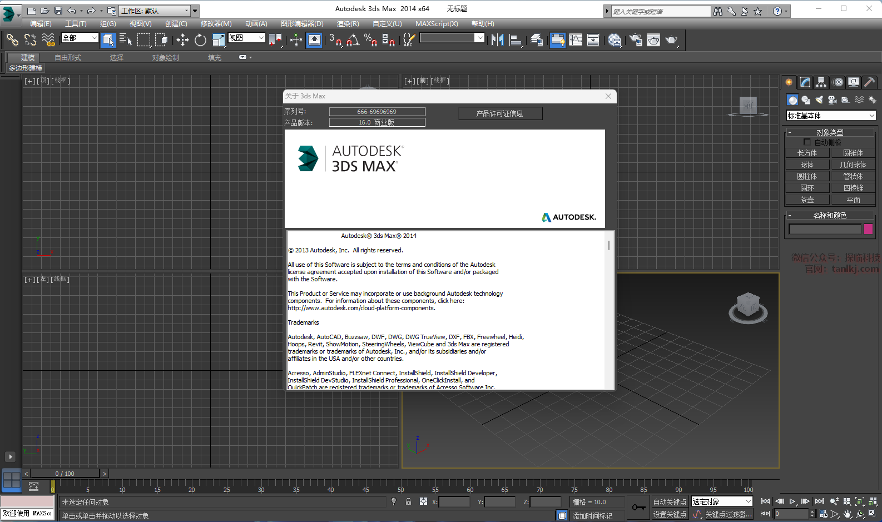Viewport: 882px width, 522px height.
Task: Toggle the selection lock padlock icon
Action: [408, 501]
